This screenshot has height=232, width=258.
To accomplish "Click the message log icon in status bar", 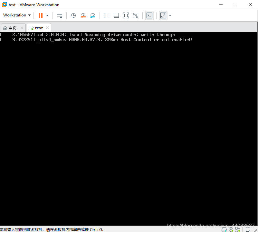I will click(x=248, y=229).
